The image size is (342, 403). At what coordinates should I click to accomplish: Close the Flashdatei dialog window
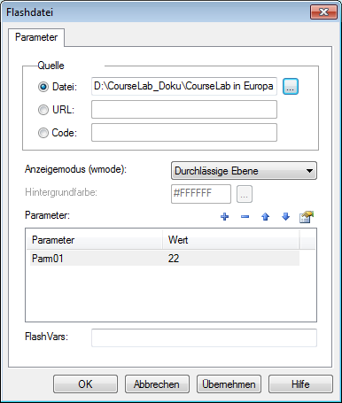pyautogui.click(x=323, y=12)
